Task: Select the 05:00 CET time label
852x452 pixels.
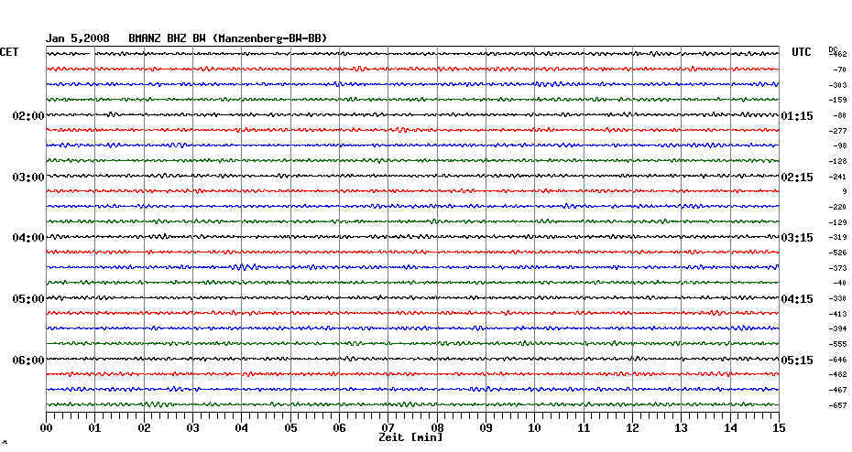Action: [28, 299]
